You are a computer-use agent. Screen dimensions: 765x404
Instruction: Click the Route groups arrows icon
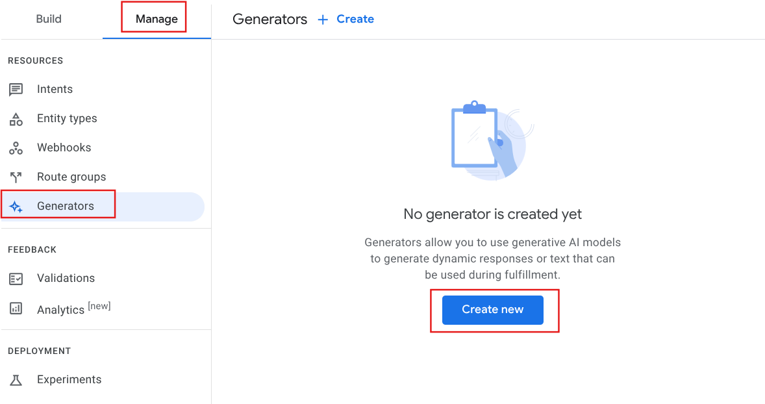coord(16,177)
